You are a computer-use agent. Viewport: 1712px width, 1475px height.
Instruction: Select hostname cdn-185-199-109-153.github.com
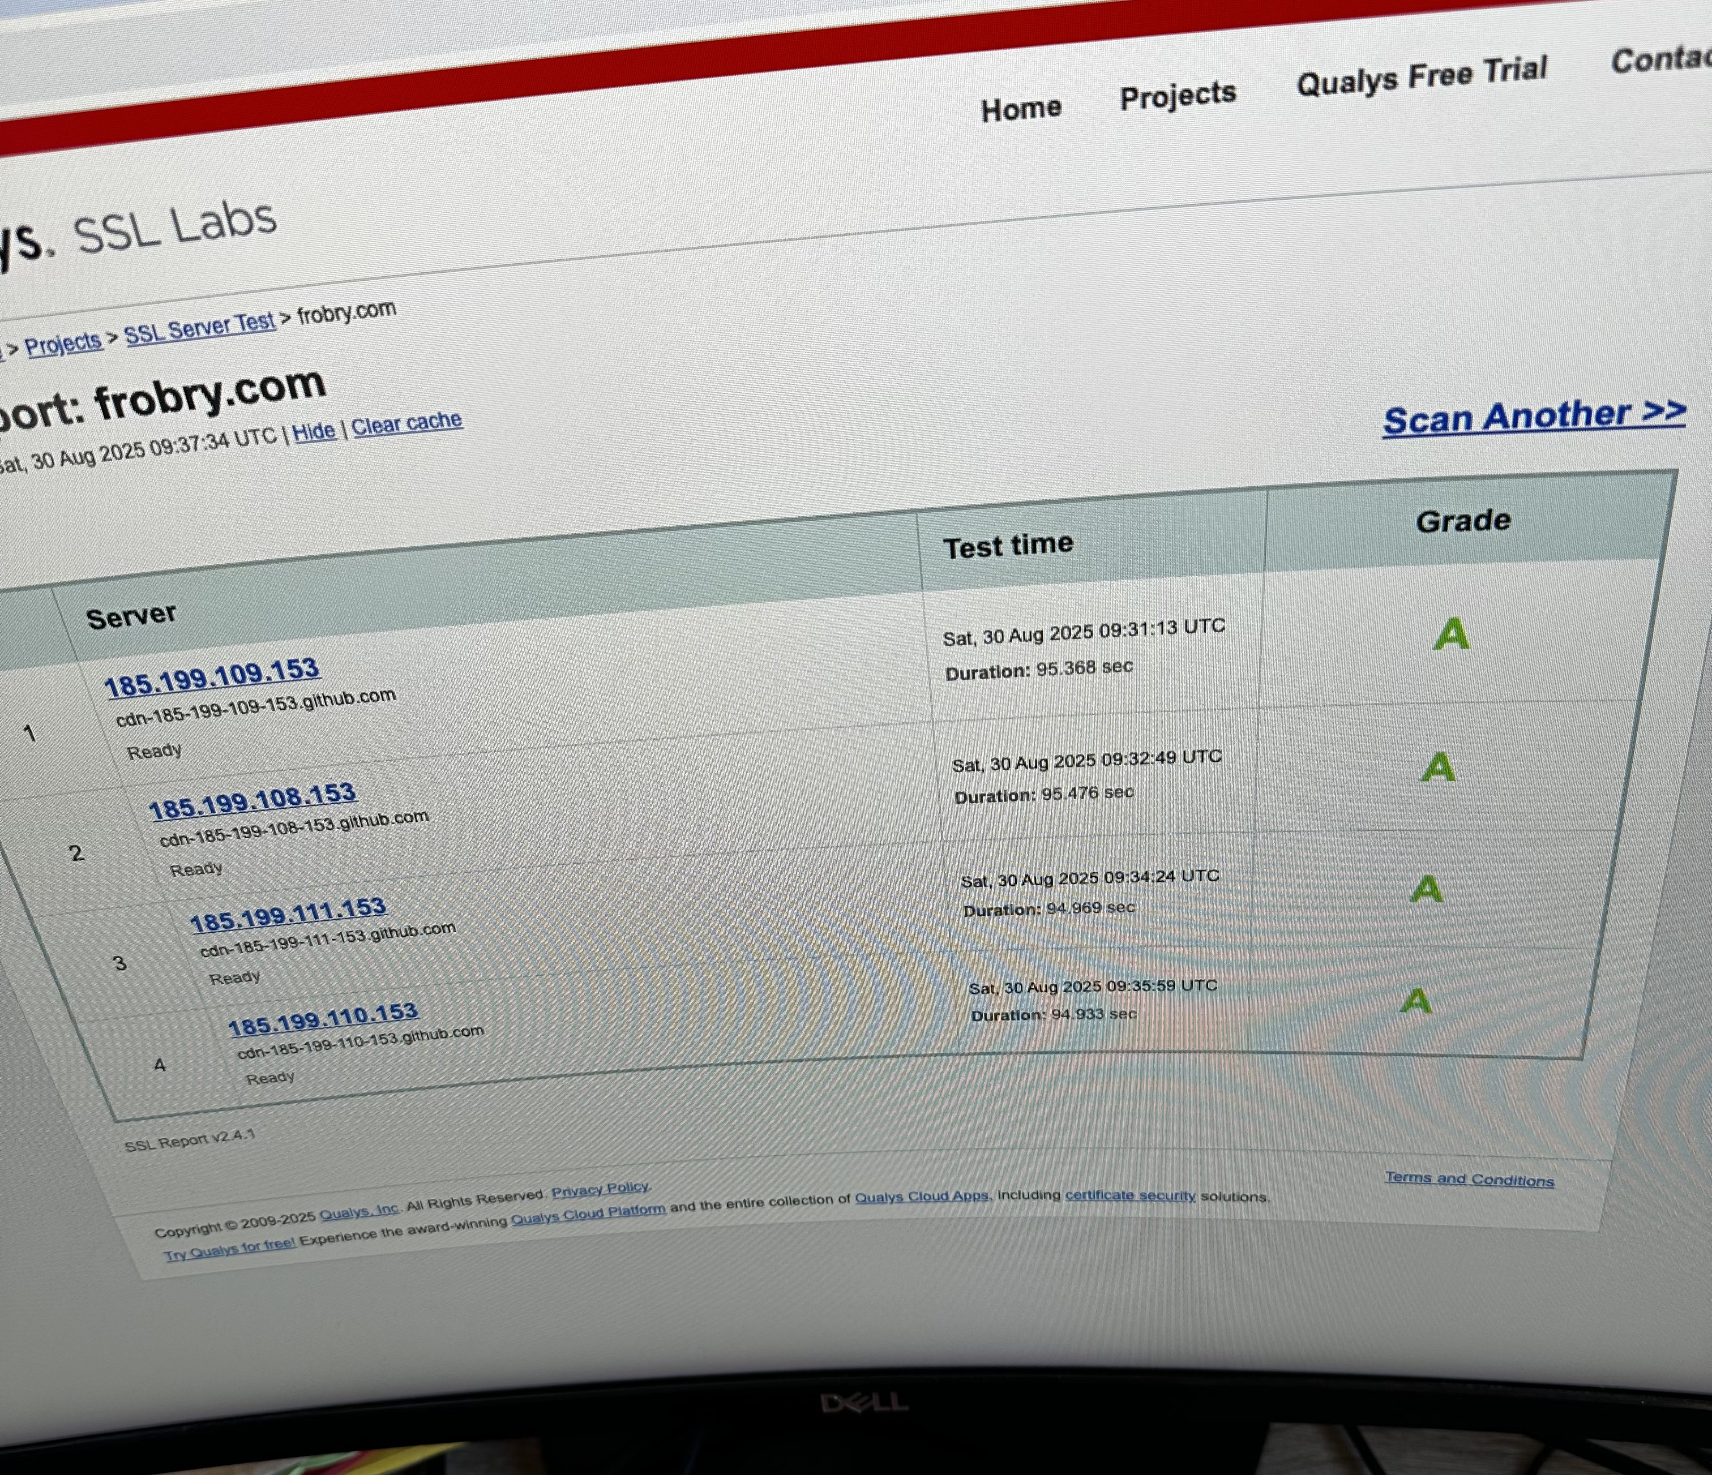[x=255, y=708]
